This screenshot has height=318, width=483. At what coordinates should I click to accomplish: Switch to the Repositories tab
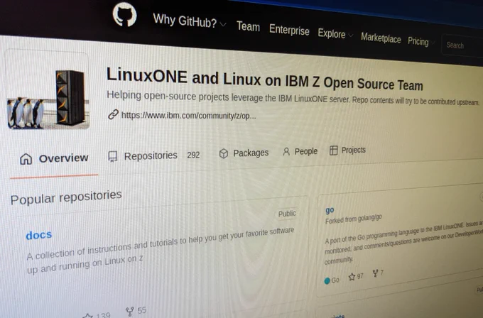pos(153,155)
